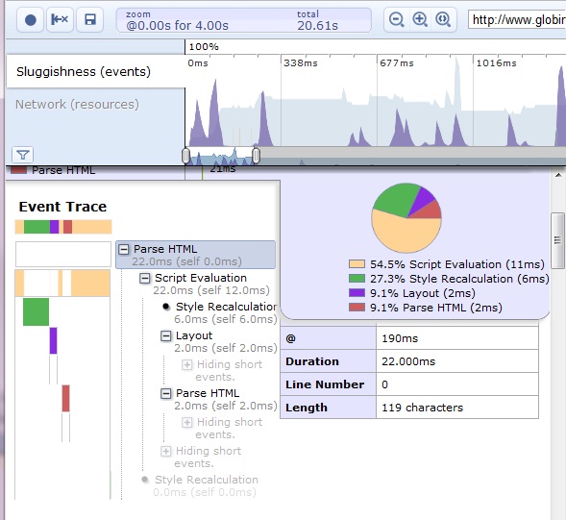Select the Style Recalculation 6.0ms tree item
Screen dimensions: 566x520
click(x=226, y=312)
